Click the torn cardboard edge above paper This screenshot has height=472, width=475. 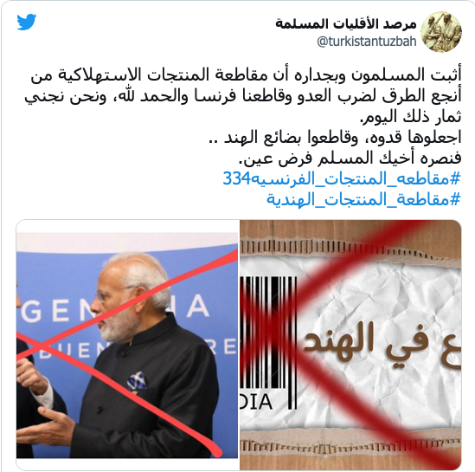(350, 247)
